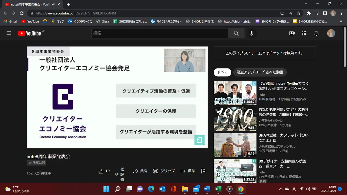This screenshot has width=347, height=195.
Task: Open the クラウドワークス bookmark
Action: click(x=80, y=21)
